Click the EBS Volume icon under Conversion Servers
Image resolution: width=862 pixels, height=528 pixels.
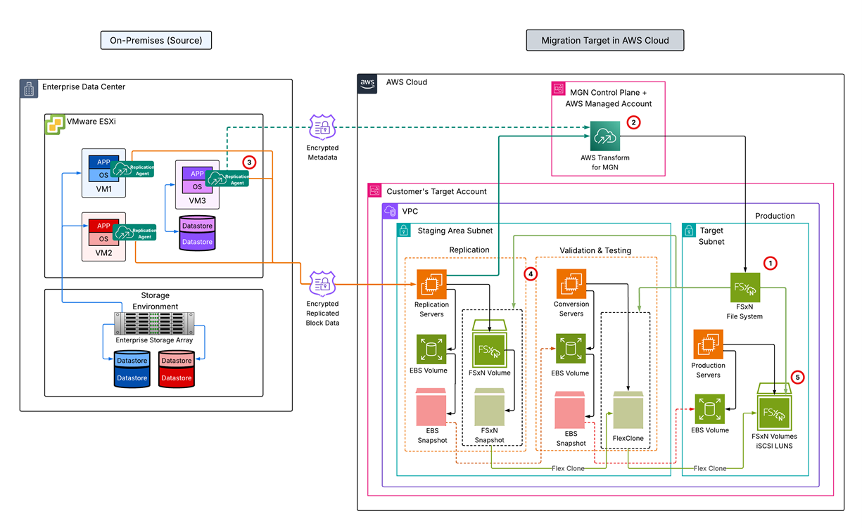(x=571, y=349)
